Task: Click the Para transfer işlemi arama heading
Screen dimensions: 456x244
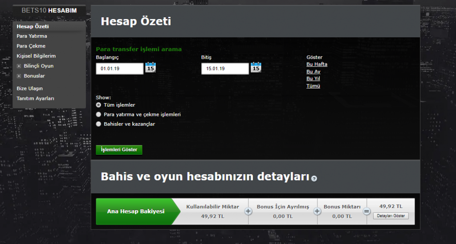Action: pyautogui.click(x=139, y=49)
